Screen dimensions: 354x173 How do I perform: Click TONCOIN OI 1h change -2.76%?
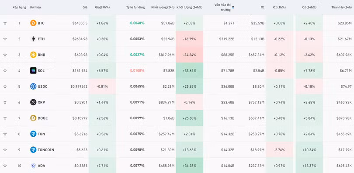click(279, 150)
